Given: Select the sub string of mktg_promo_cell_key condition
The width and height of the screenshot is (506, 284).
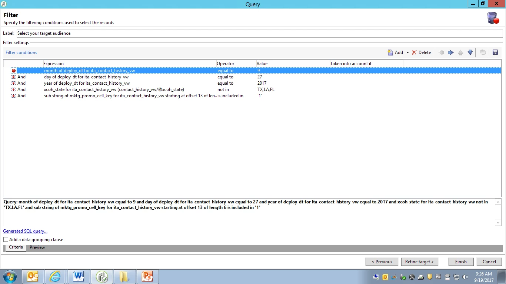Looking at the screenshot, I should (252, 96).
